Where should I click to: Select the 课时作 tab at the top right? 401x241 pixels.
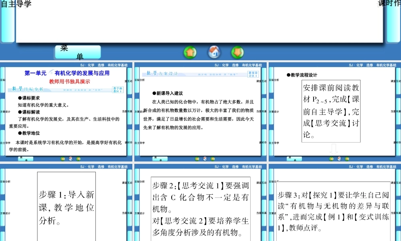click(x=389, y=3)
